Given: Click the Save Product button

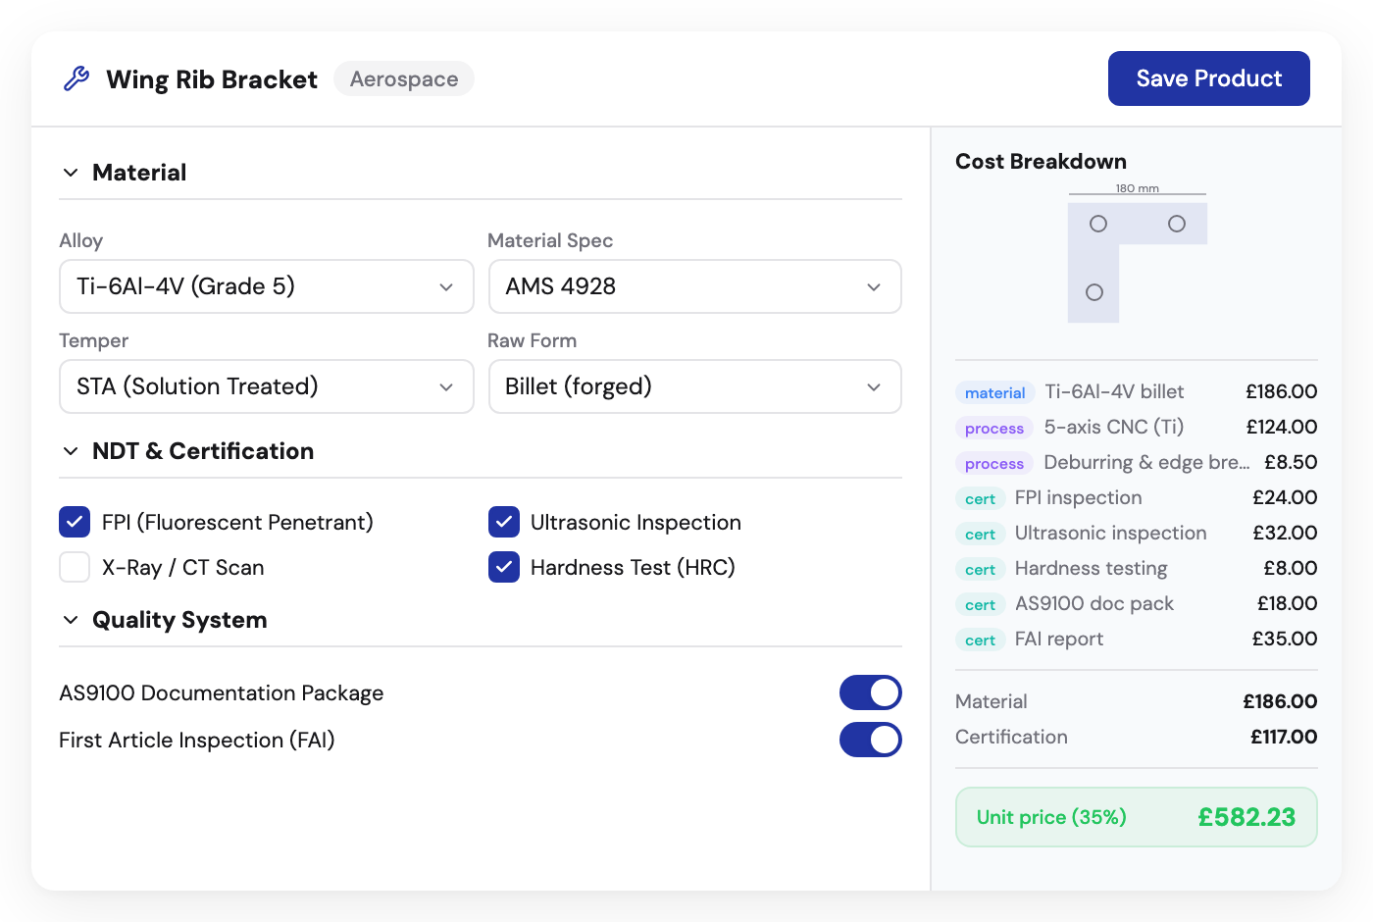Looking at the screenshot, I should [x=1208, y=78].
